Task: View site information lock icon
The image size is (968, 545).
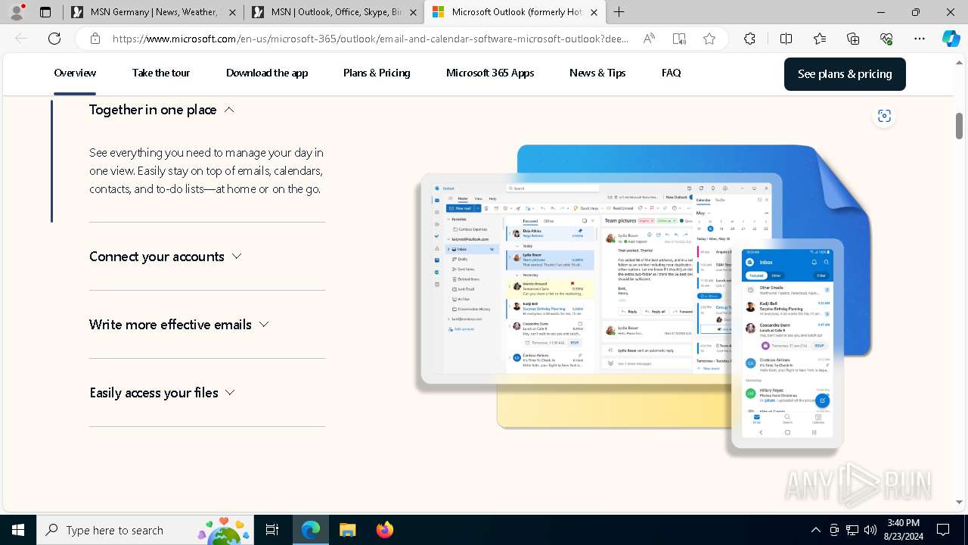Action: [95, 39]
